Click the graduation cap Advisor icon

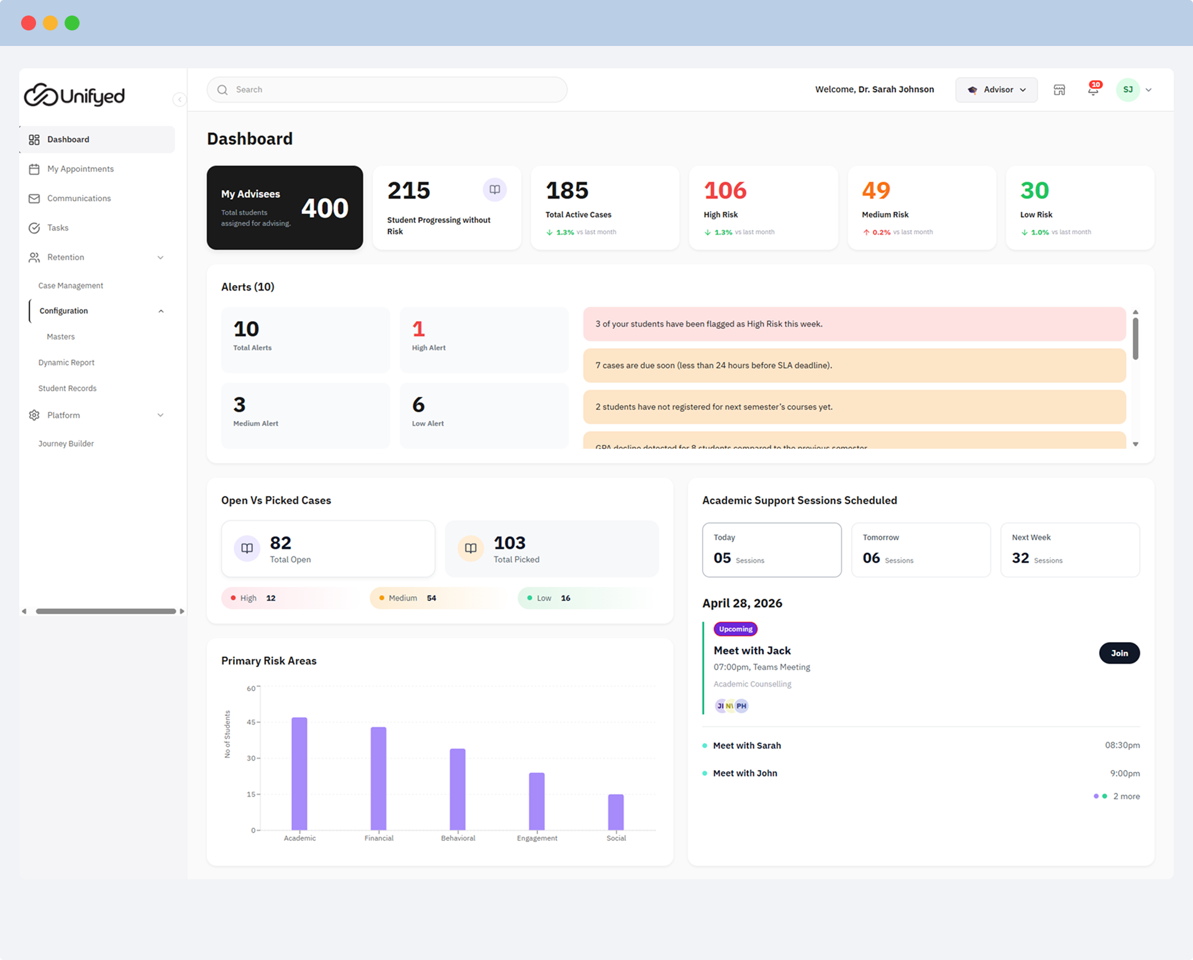[x=972, y=90]
